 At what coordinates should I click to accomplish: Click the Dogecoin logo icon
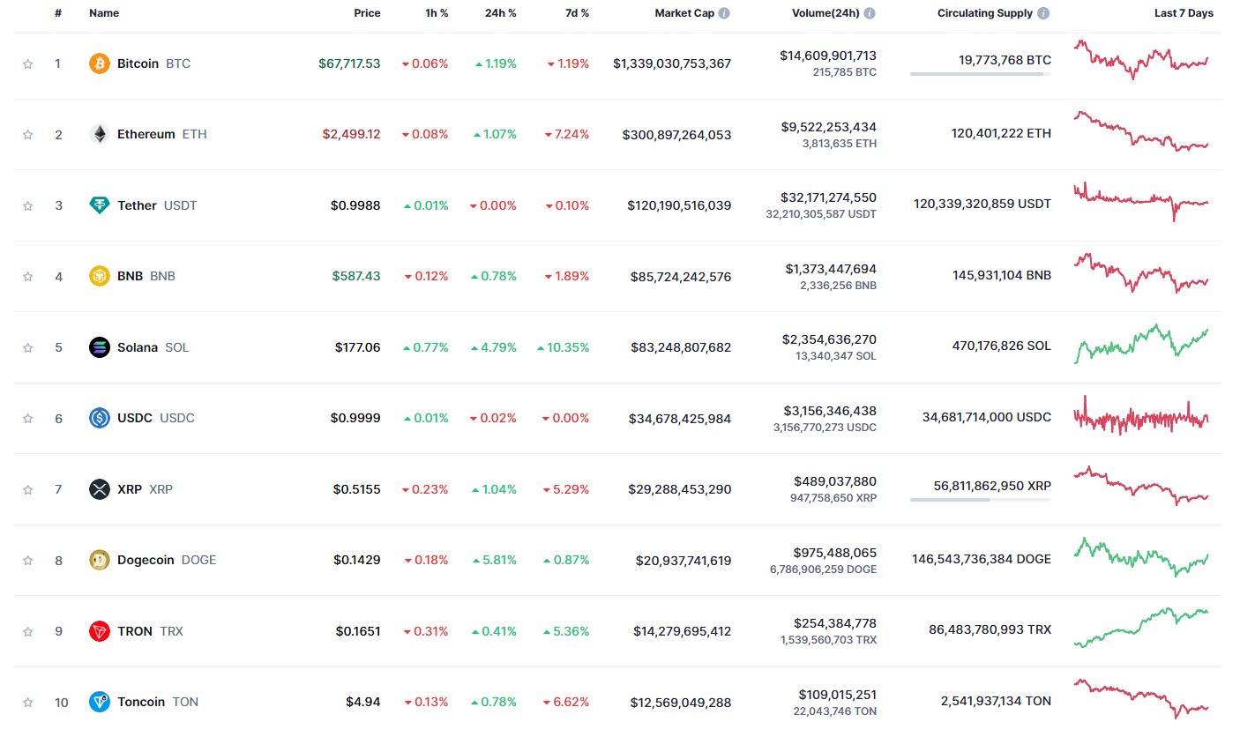click(100, 560)
